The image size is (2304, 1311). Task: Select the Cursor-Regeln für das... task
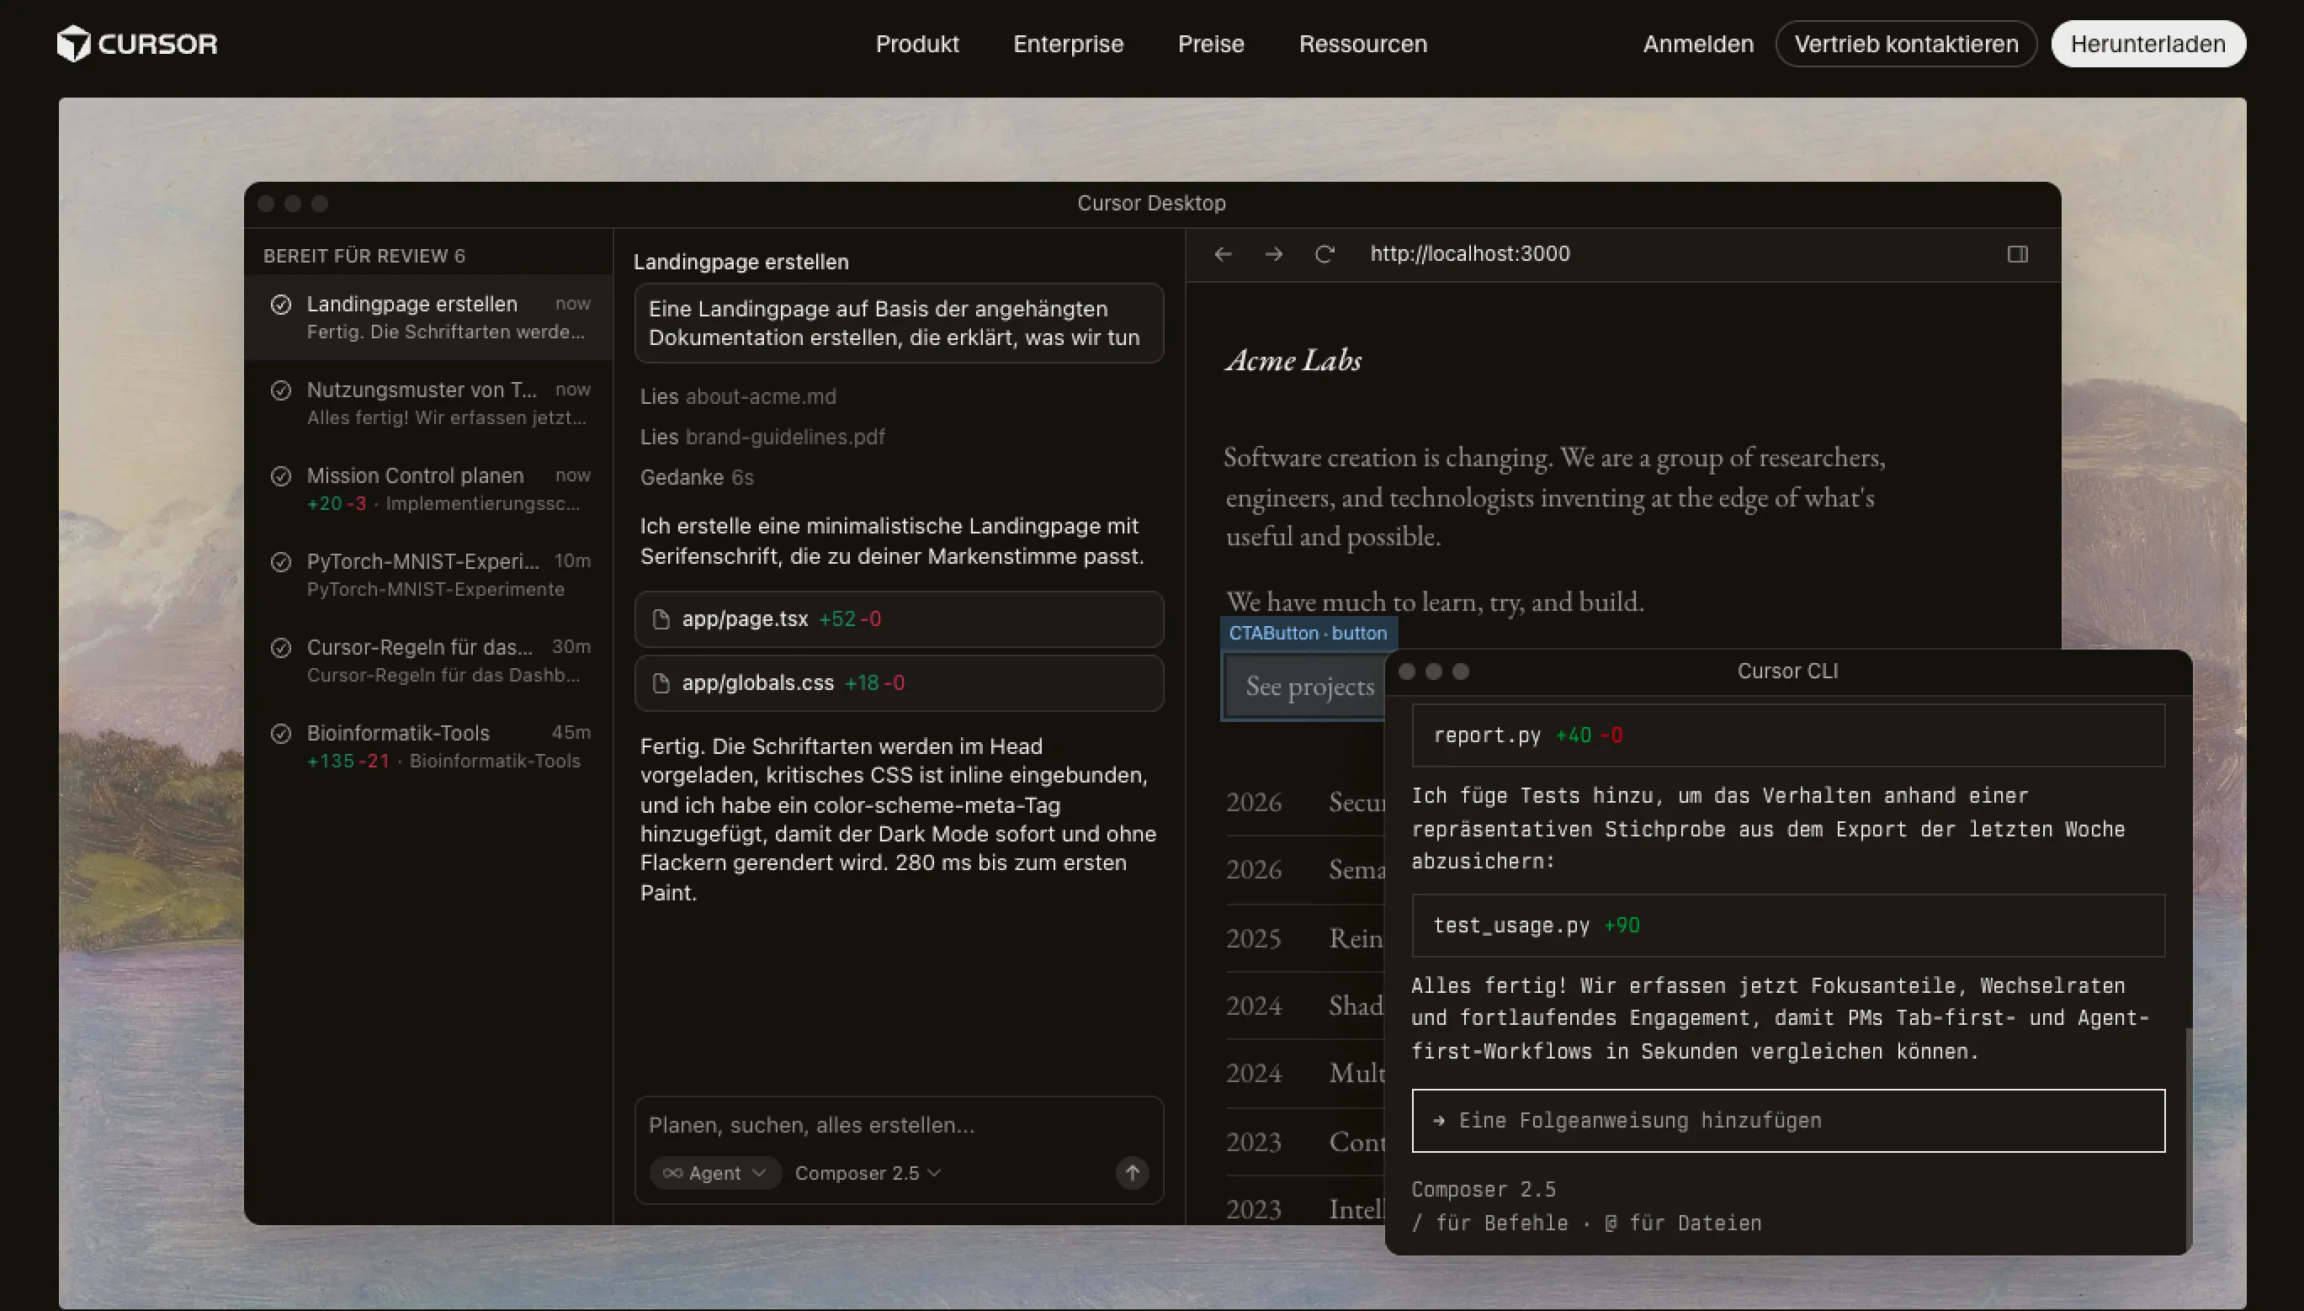coord(428,660)
